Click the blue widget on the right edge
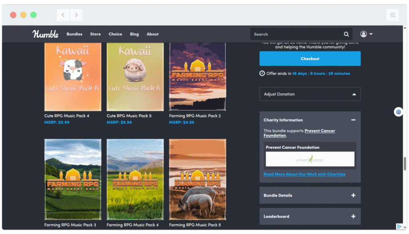 [398, 112]
